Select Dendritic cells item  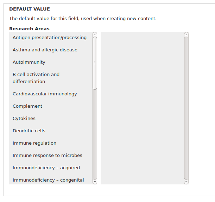pos(51,131)
